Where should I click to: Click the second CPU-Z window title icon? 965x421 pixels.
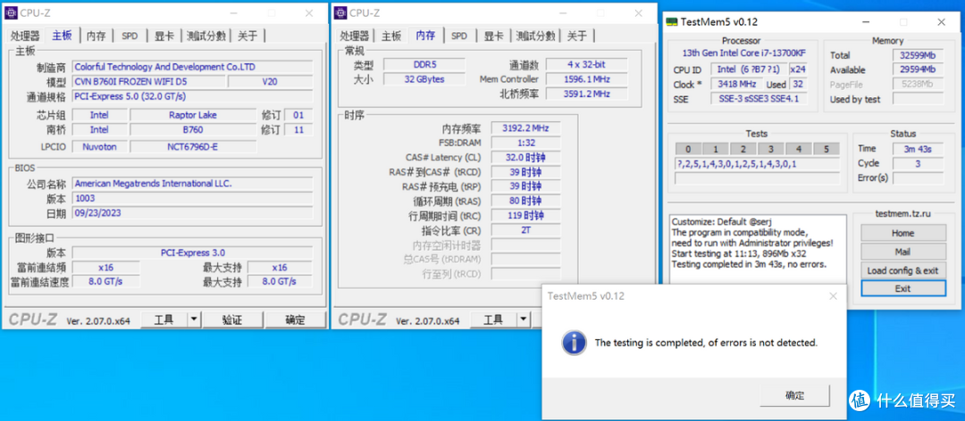[x=341, y=12]
